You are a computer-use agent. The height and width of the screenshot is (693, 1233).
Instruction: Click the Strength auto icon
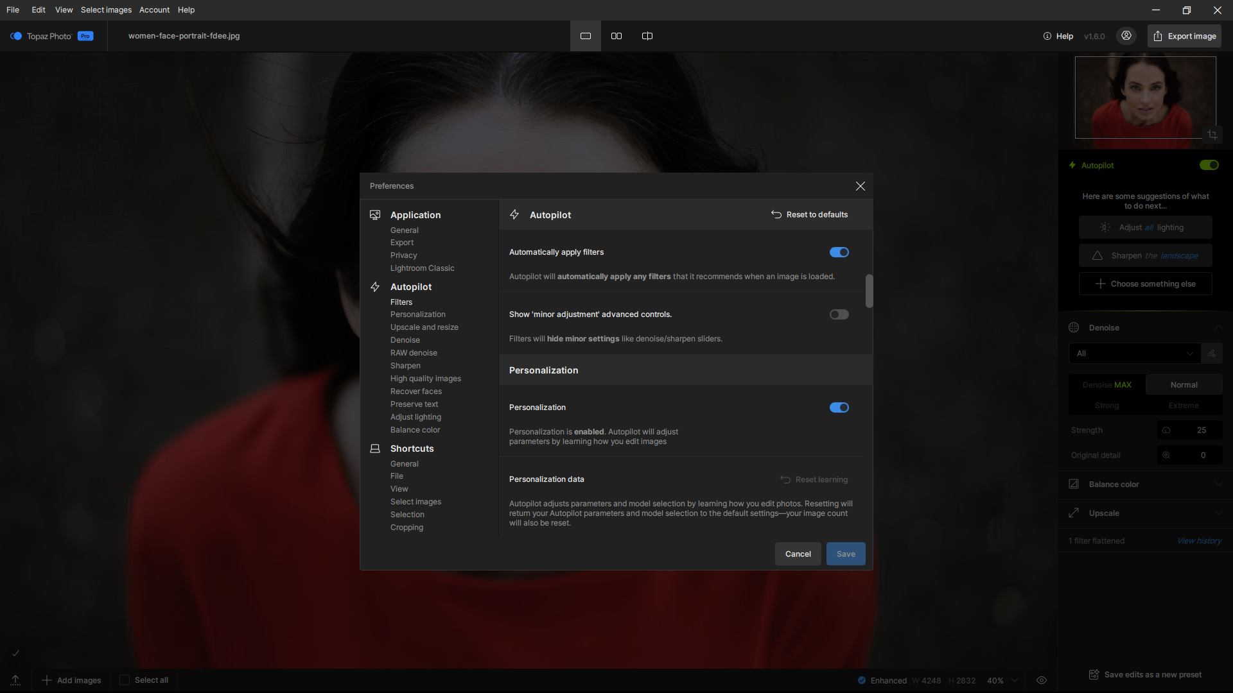pyautogui.click(x=1166, y=431)
